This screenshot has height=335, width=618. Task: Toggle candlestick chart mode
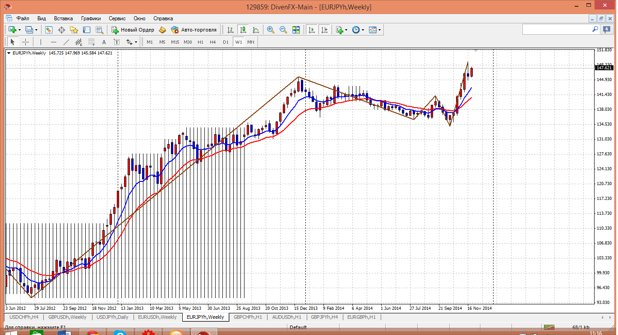(243, 30)
